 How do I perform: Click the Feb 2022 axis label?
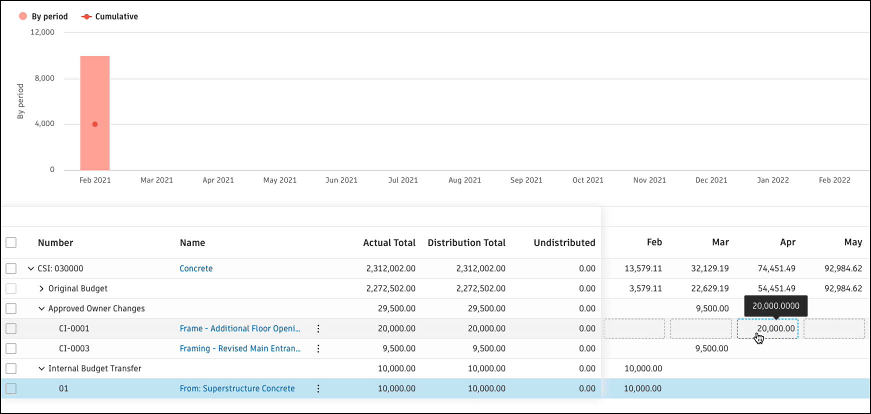coord(834,180)
